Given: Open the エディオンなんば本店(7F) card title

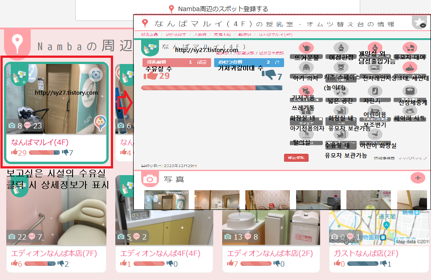Looking at the screenshot, I should pyautogui.click(x=54, y=253).
